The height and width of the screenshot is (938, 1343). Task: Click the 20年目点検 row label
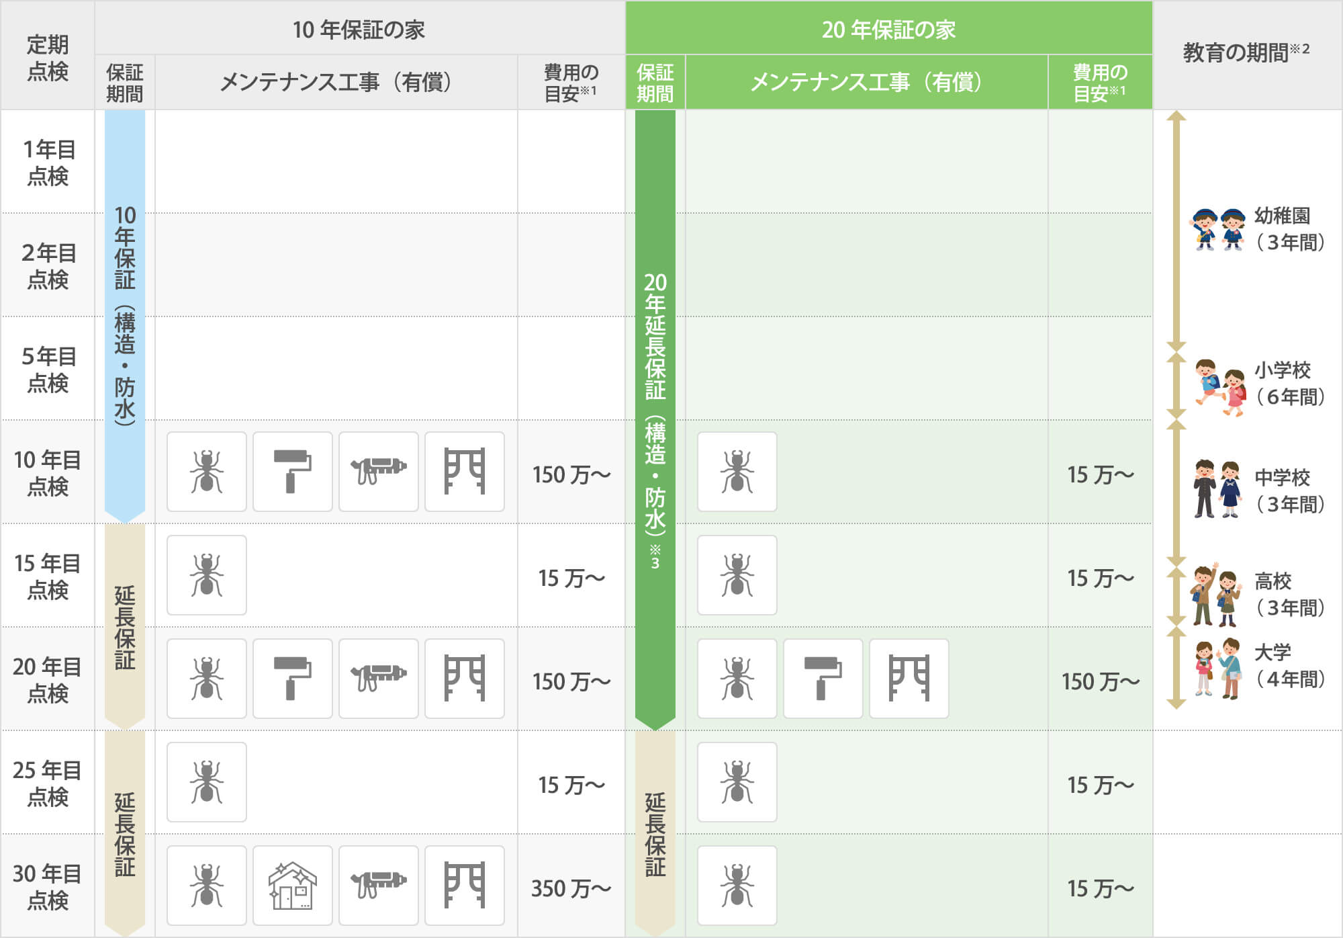point(48,679)
